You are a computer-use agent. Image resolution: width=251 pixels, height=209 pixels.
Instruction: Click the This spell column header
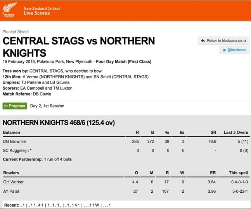(238, 173)
